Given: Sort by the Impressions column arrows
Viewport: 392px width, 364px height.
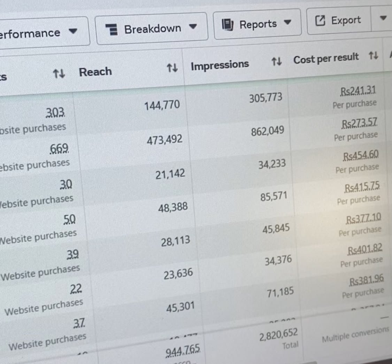Looking at the screenshot, I should coord(277,61).
